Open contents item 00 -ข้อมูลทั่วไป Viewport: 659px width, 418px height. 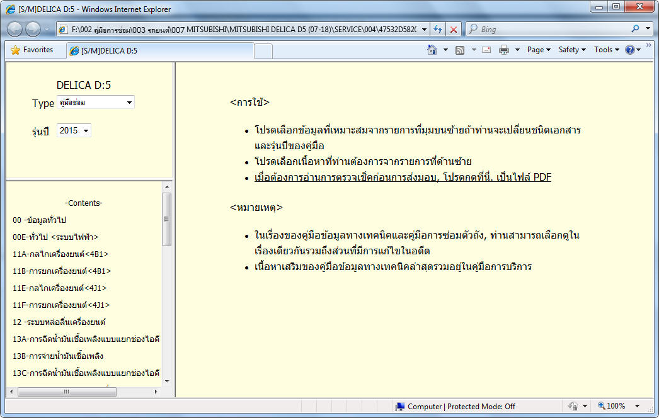point(39,220)
